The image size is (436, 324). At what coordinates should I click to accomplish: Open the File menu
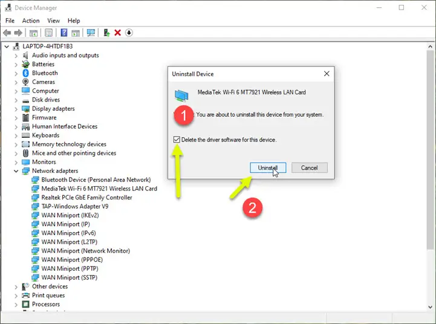[x=10, y=21]
